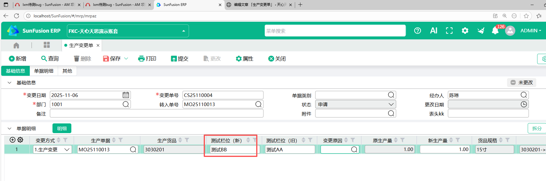Click the 菜单搜索 search box
This screenshot has height=181, width=546.
(335, 31)
